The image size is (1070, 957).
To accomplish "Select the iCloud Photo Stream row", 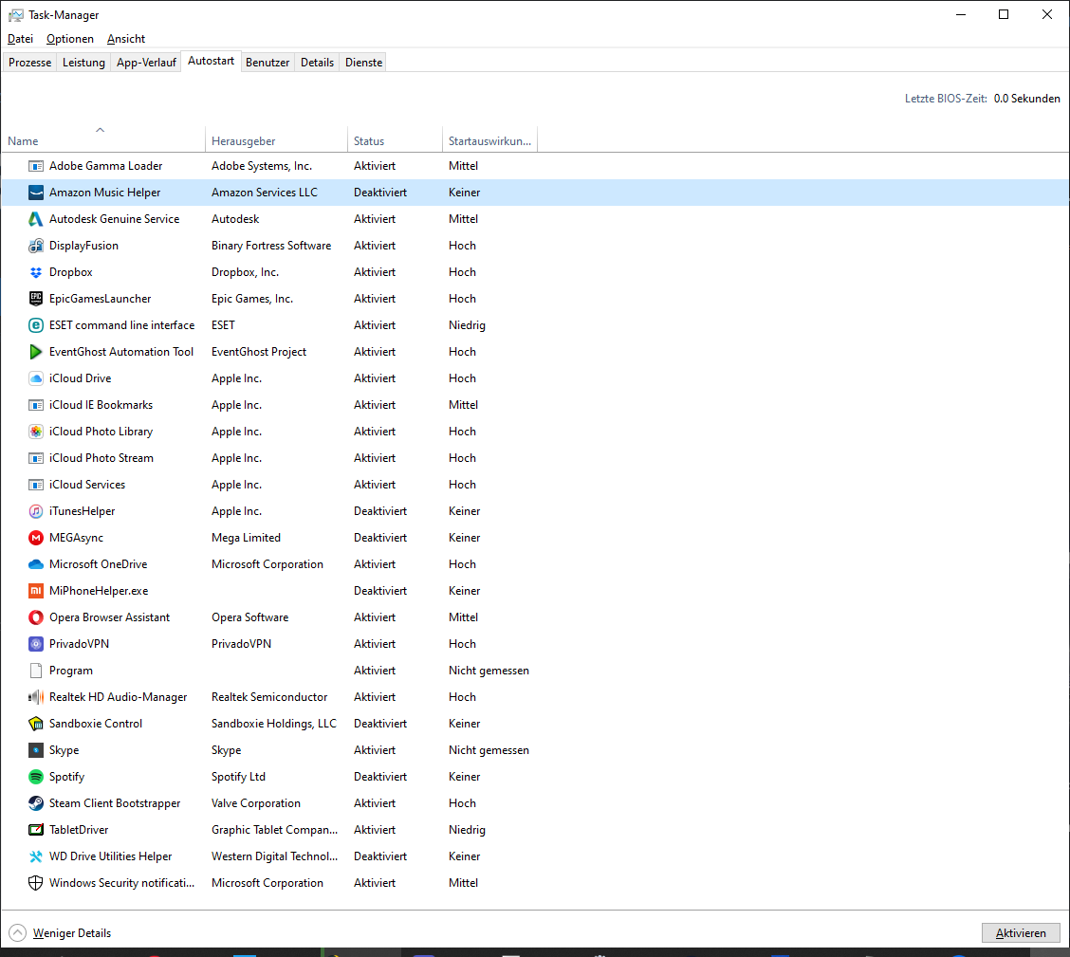I will click(535, 458).
